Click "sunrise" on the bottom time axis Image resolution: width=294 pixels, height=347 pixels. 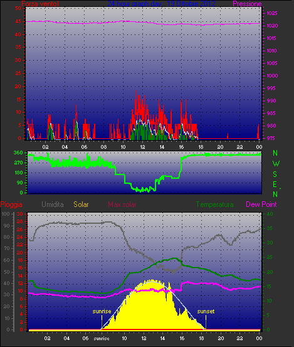102,338
